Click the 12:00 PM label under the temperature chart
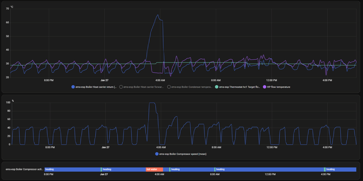Image resolution: width=363 pixels, height=181 pixels. (x=271, y=81)
